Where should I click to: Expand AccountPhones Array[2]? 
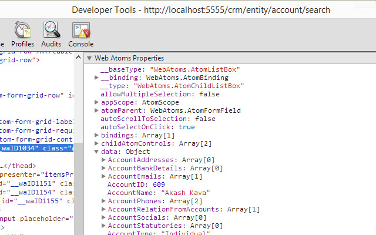coord(104,201)
